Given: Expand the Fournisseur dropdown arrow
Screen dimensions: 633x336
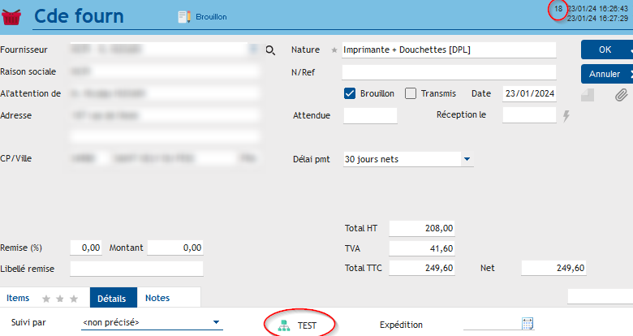Looking at the screenshot, I should click(252, 50).
